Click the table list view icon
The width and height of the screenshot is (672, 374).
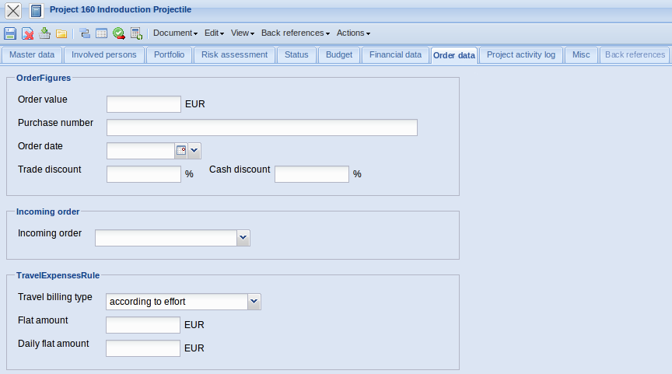pos(101,33)
